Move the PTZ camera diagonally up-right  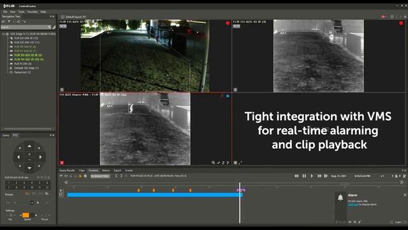pyautogui.click(x=39, y=148)
